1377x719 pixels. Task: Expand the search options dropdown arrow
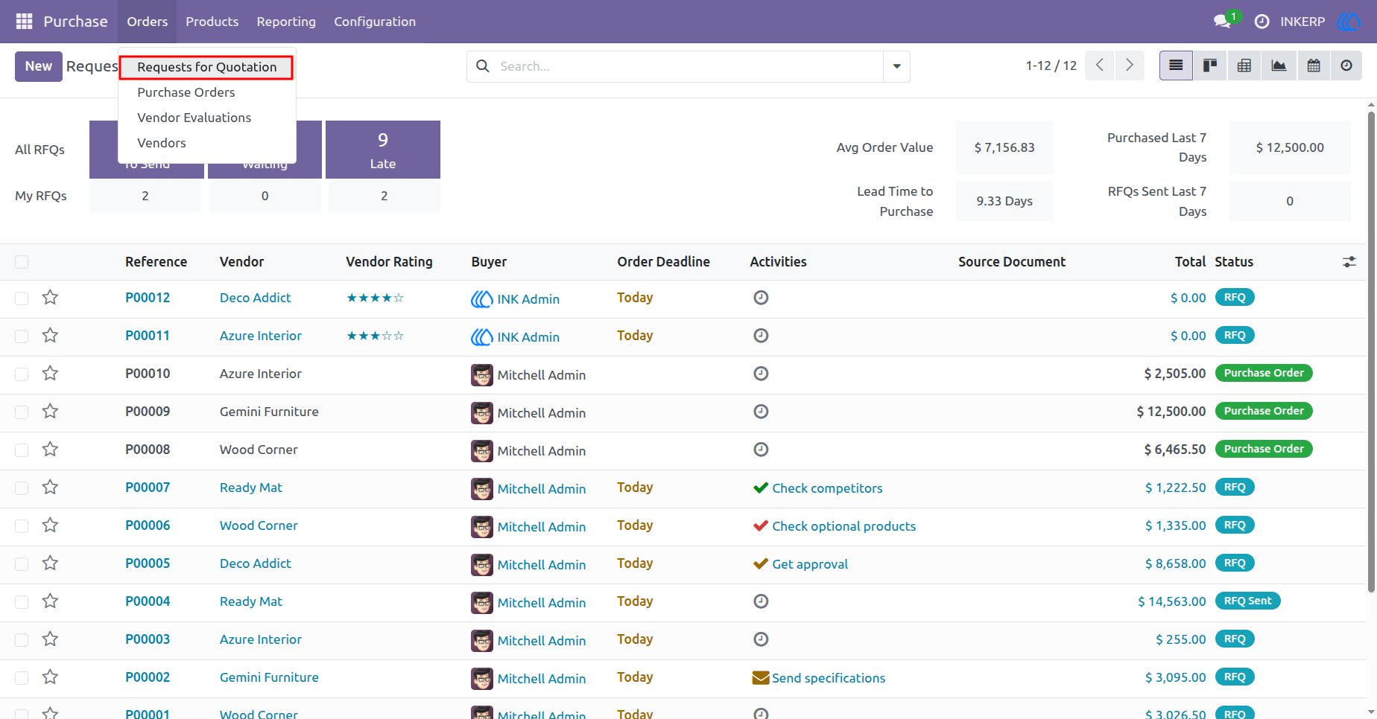[896, 66]
